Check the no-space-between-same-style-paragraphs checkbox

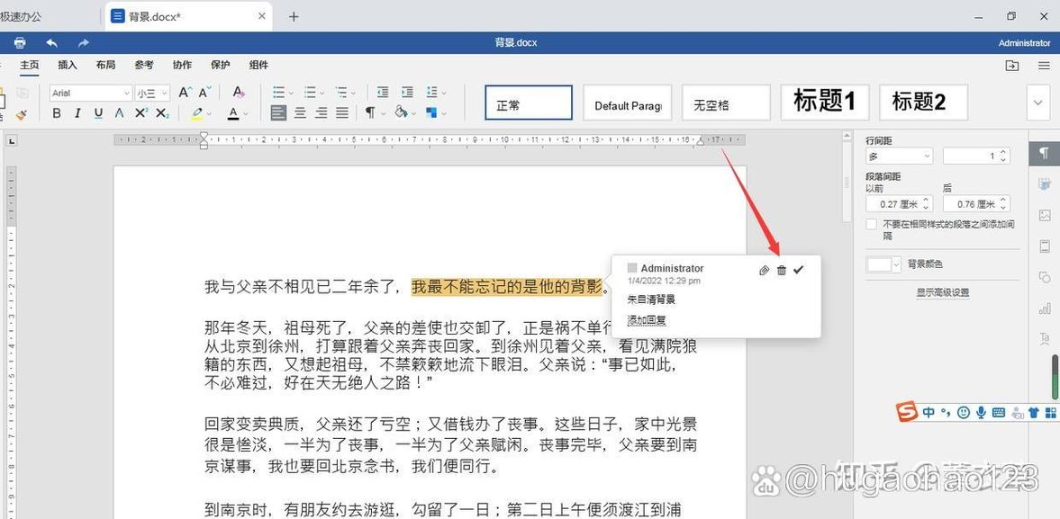(x=871, y=223)
